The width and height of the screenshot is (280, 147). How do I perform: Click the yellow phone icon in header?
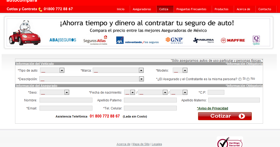coord(40,9)
